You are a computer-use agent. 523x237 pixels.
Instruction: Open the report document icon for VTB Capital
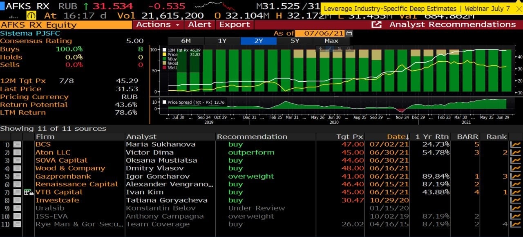click(17, 192)
